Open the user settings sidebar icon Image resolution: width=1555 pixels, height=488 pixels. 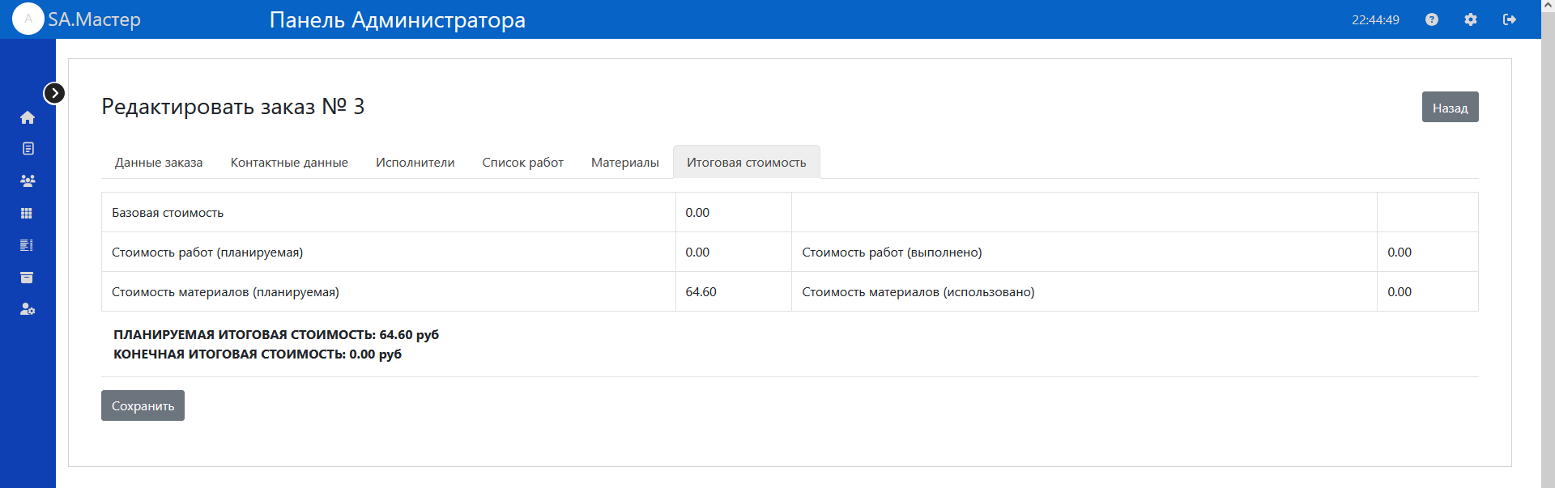(x=28, y=309)
